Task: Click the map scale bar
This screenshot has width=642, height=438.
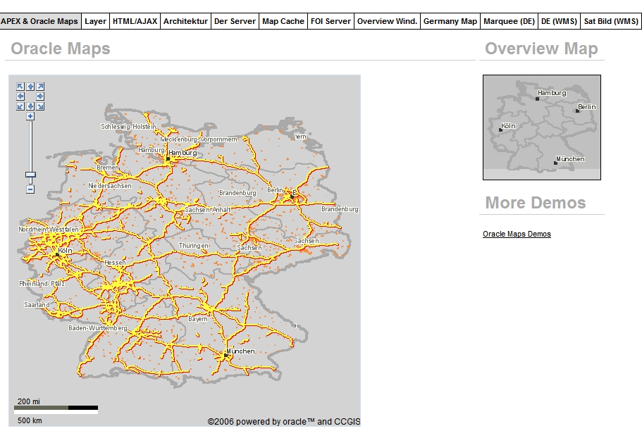Action: pyautogui.click(x=56, y=410)
